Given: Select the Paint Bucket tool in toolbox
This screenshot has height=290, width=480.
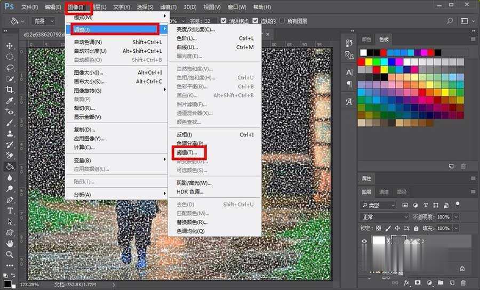Looking at the screenshot, I should click(10, 166).
